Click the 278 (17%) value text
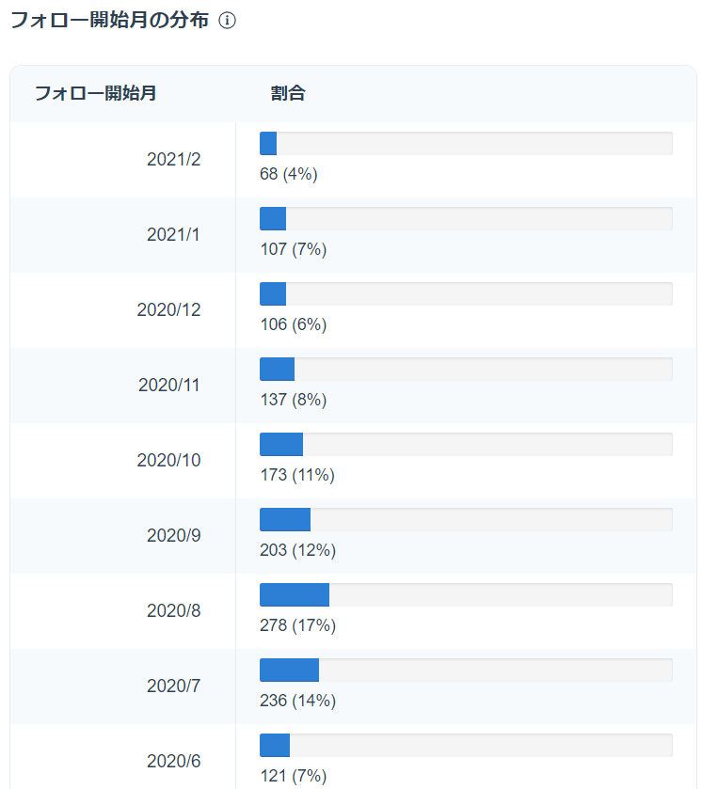 pyautogui.click(x=297, y=625)
